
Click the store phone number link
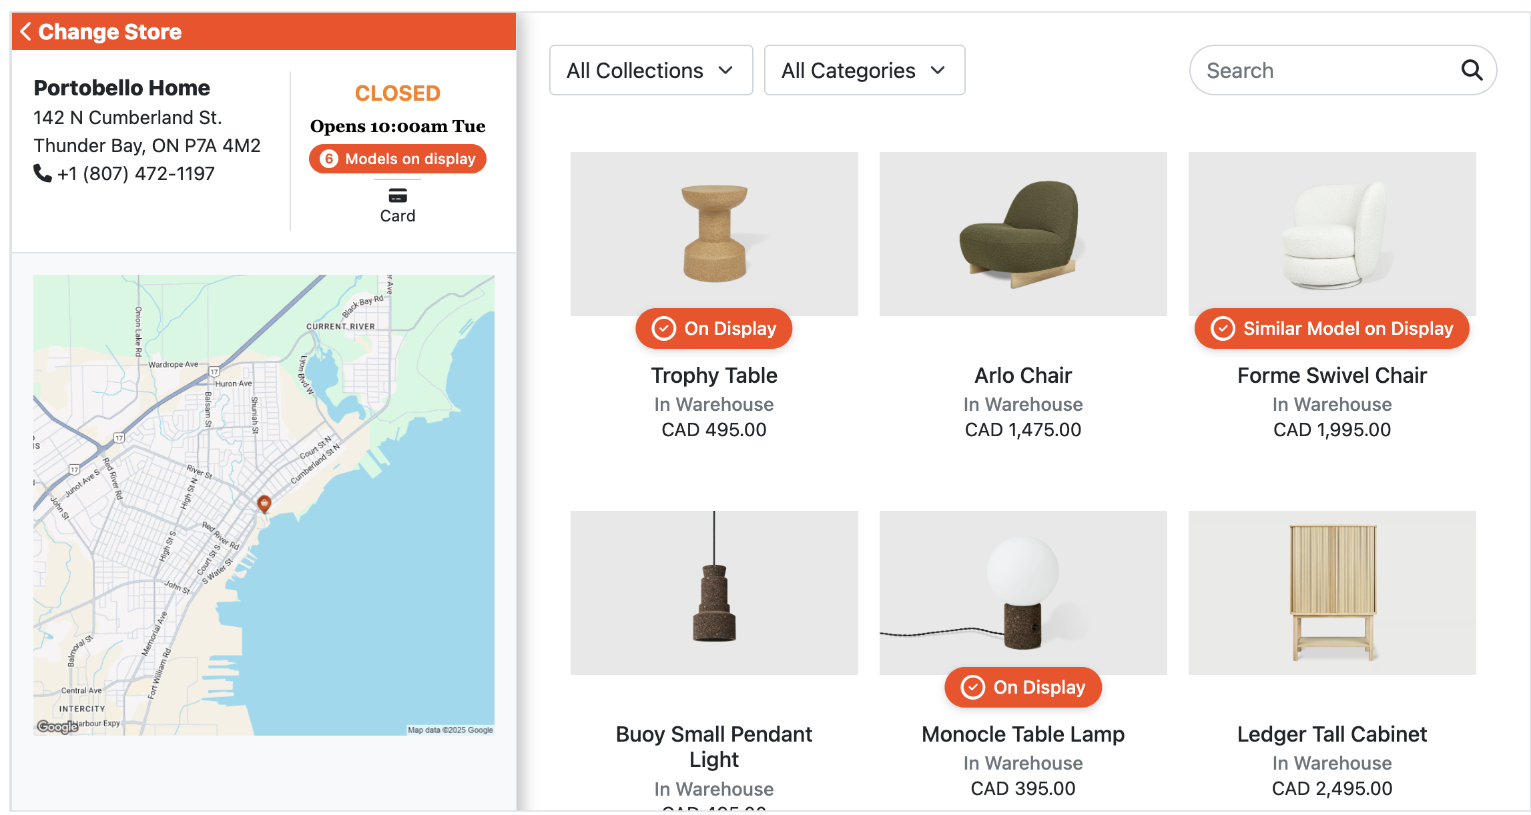[135, 173]
